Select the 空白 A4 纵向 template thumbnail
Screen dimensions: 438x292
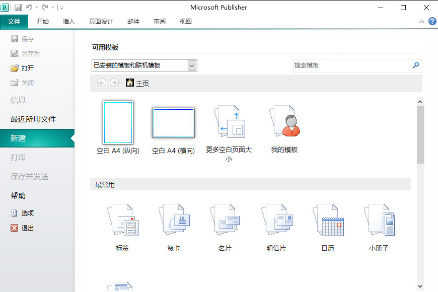pyautogui.click(x=118, y=122)
